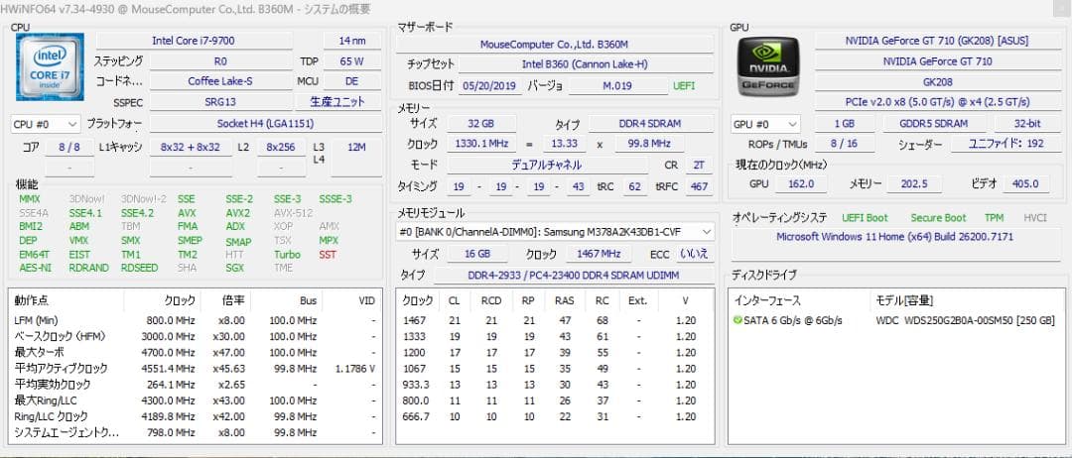Select the 平均実効クロック row
The width and height of the screenshot is (1072, 458).
[x=195, y=385]
